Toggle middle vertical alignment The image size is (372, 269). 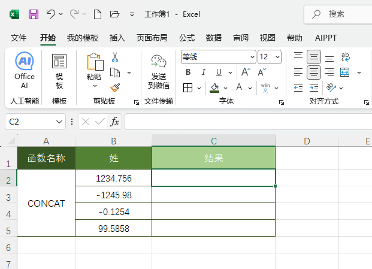pyautogui.click(x=314, y=57)
